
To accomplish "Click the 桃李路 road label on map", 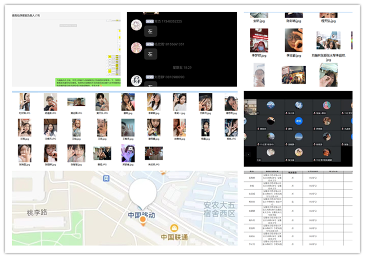I will click(x=37, y=213).
